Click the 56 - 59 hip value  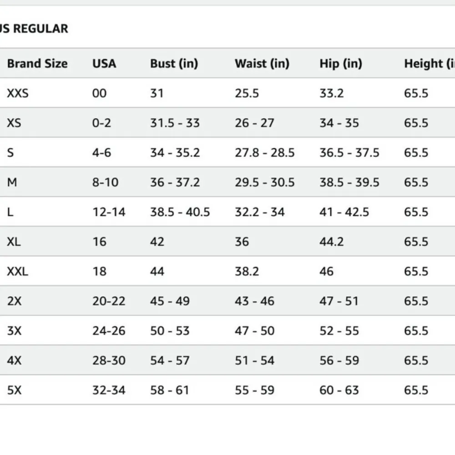pyautogui.click(x=339, y=361)
